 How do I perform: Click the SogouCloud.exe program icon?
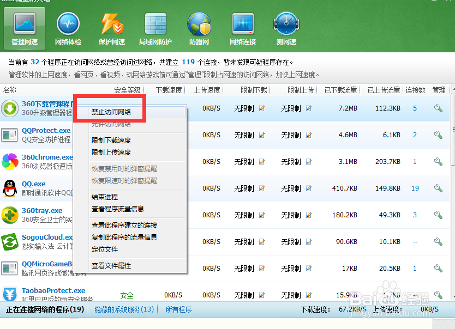click(x=11, y=241)
